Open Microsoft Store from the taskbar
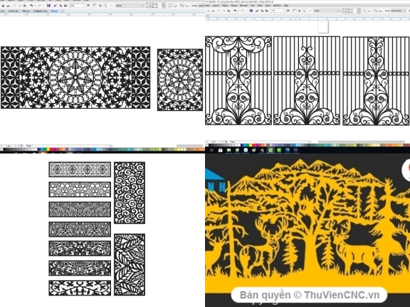This screenshot has height=307, width=410. pos(221,150)
